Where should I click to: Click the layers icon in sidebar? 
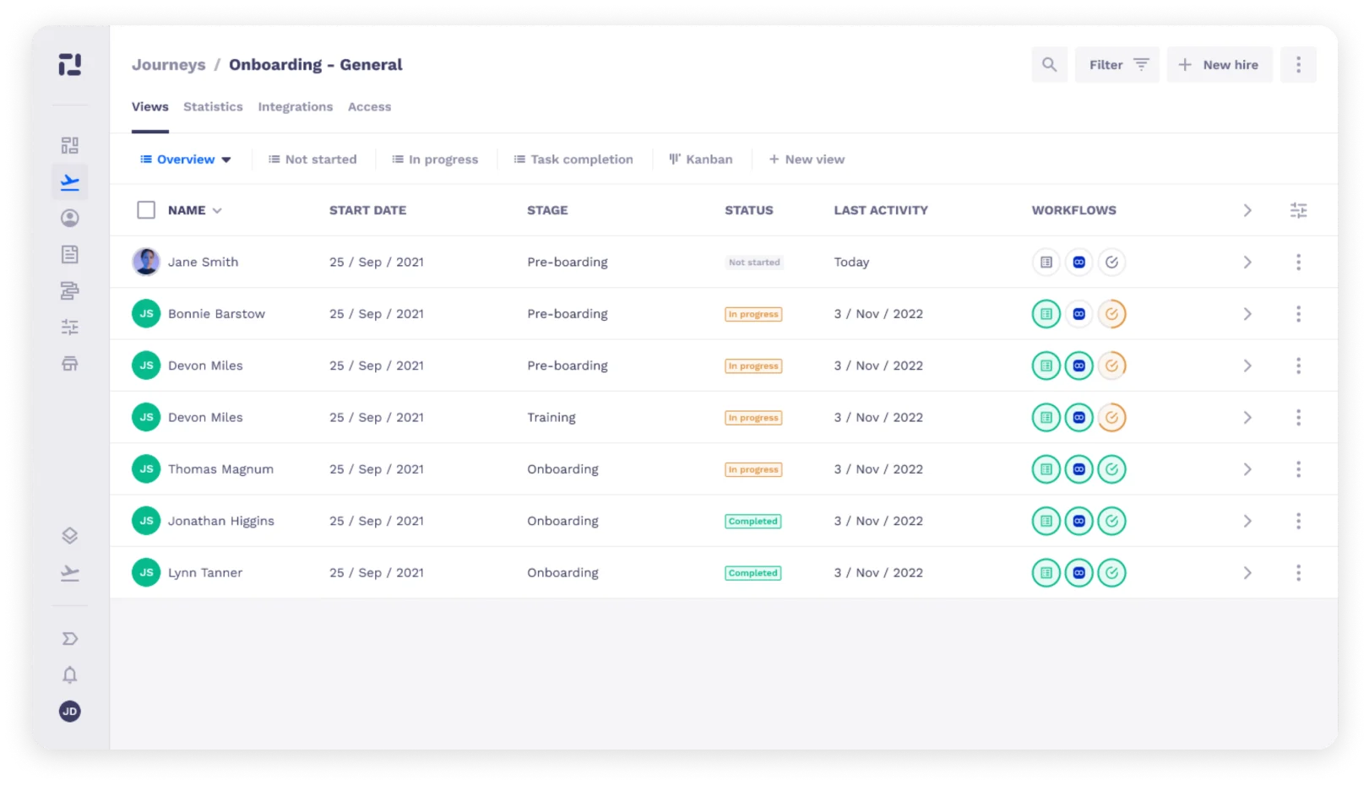(70, 536)
